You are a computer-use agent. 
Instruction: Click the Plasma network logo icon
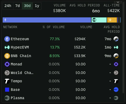7,98
